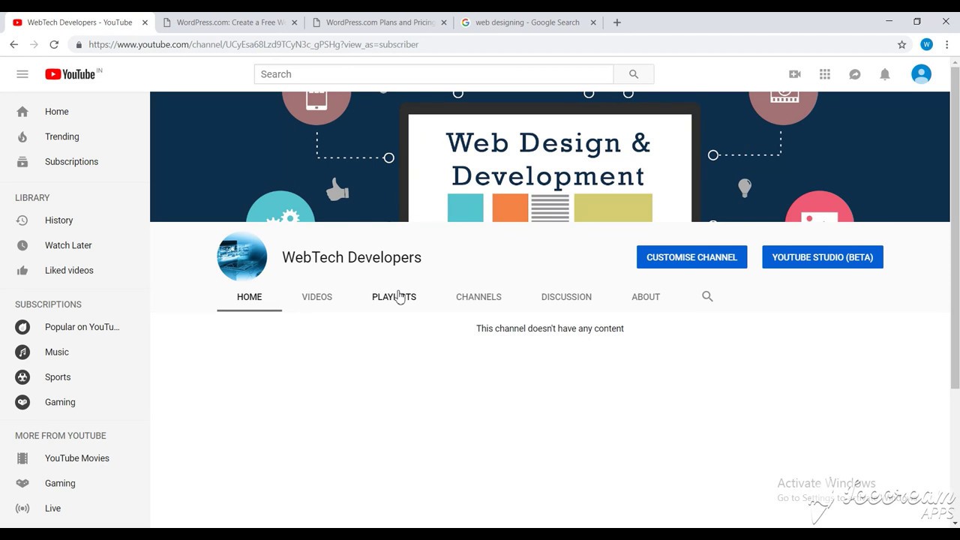The image size is (960, 540).
Task: Click the Music channel icon
Action: (22, 352)
